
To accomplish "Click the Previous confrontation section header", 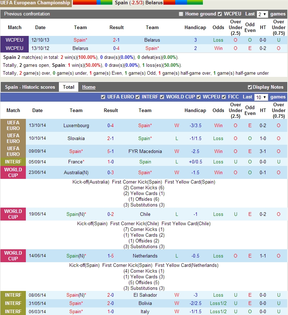I will point(27,14).
